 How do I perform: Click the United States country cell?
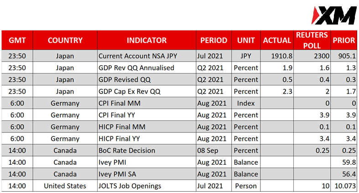coord(65,186)
